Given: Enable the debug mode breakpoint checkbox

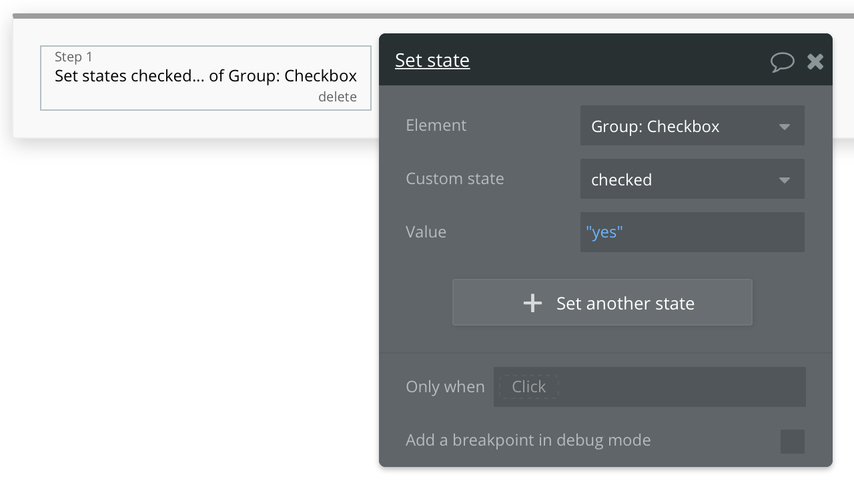Looking at the screenshot, I should point(792,441).
